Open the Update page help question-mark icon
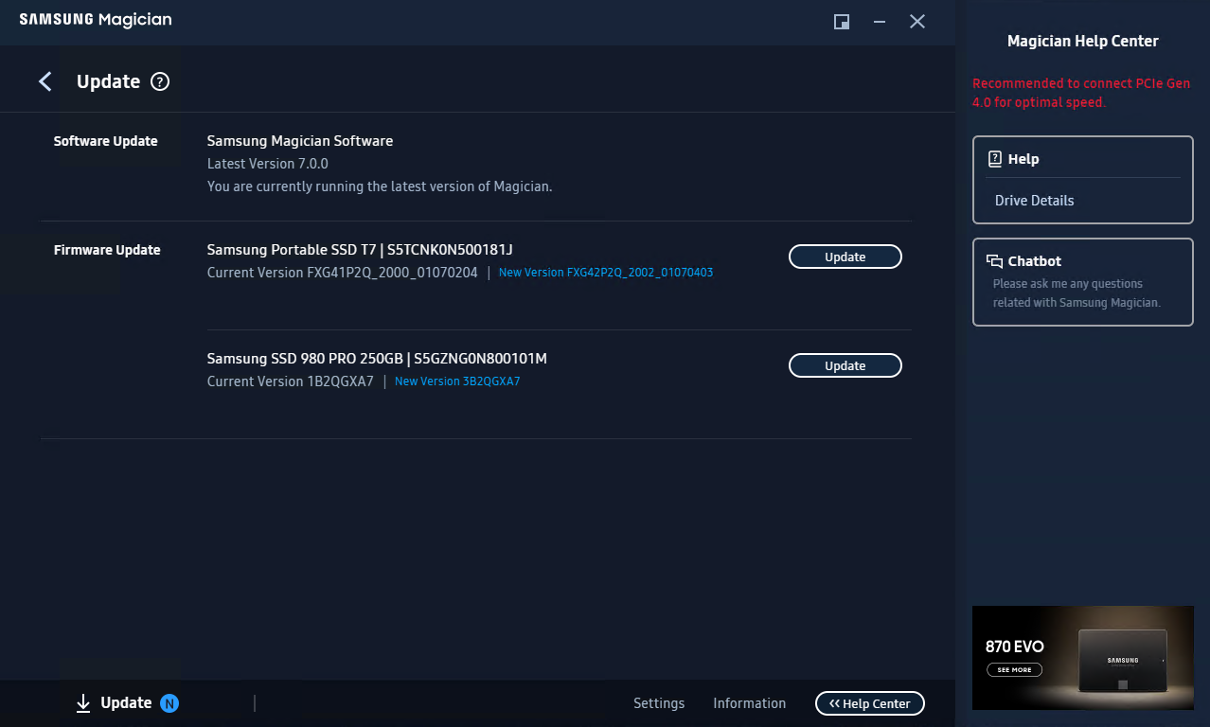Viewport: 1210px width, 727px height. pyautogui.click(x=160, y=81)
